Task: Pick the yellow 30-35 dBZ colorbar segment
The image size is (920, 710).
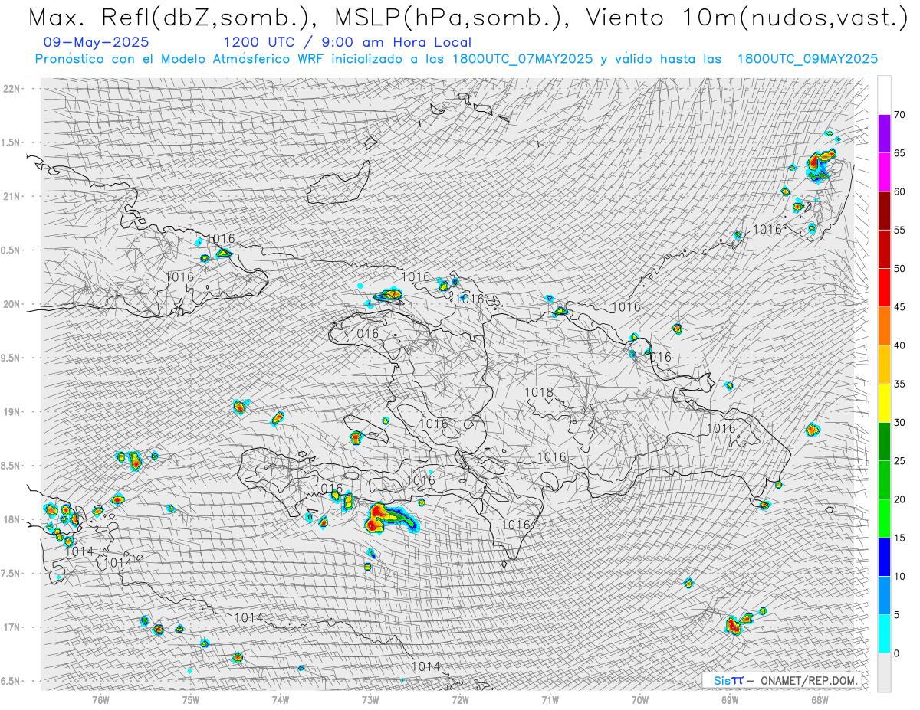Action: 884,403
